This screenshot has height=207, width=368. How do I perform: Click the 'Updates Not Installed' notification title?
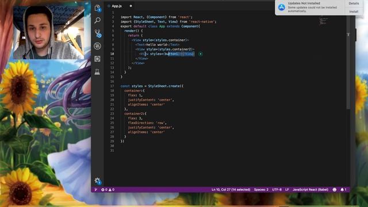coord(304,3)
